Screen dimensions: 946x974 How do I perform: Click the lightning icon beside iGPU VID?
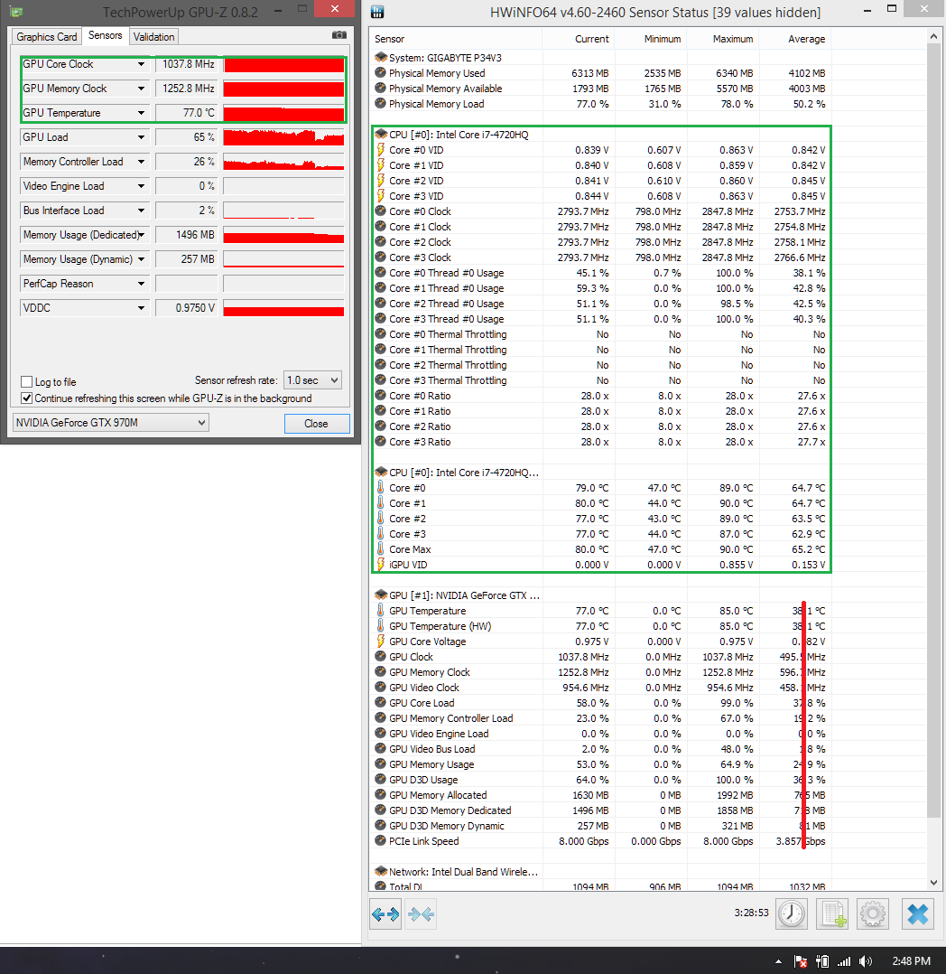[x=381, y=564]
